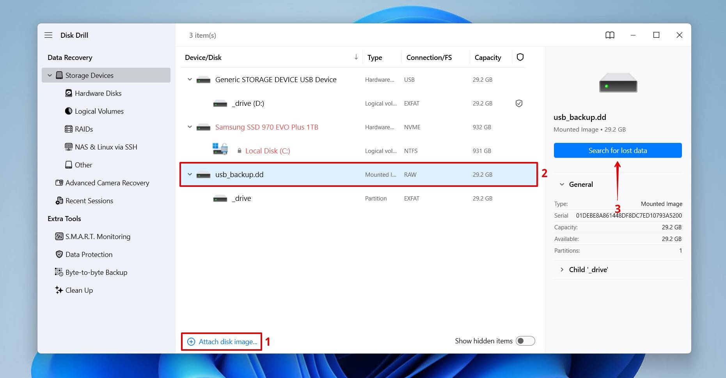Open the documentation book icon
726x378 pixels.
[x=610, y=35]
